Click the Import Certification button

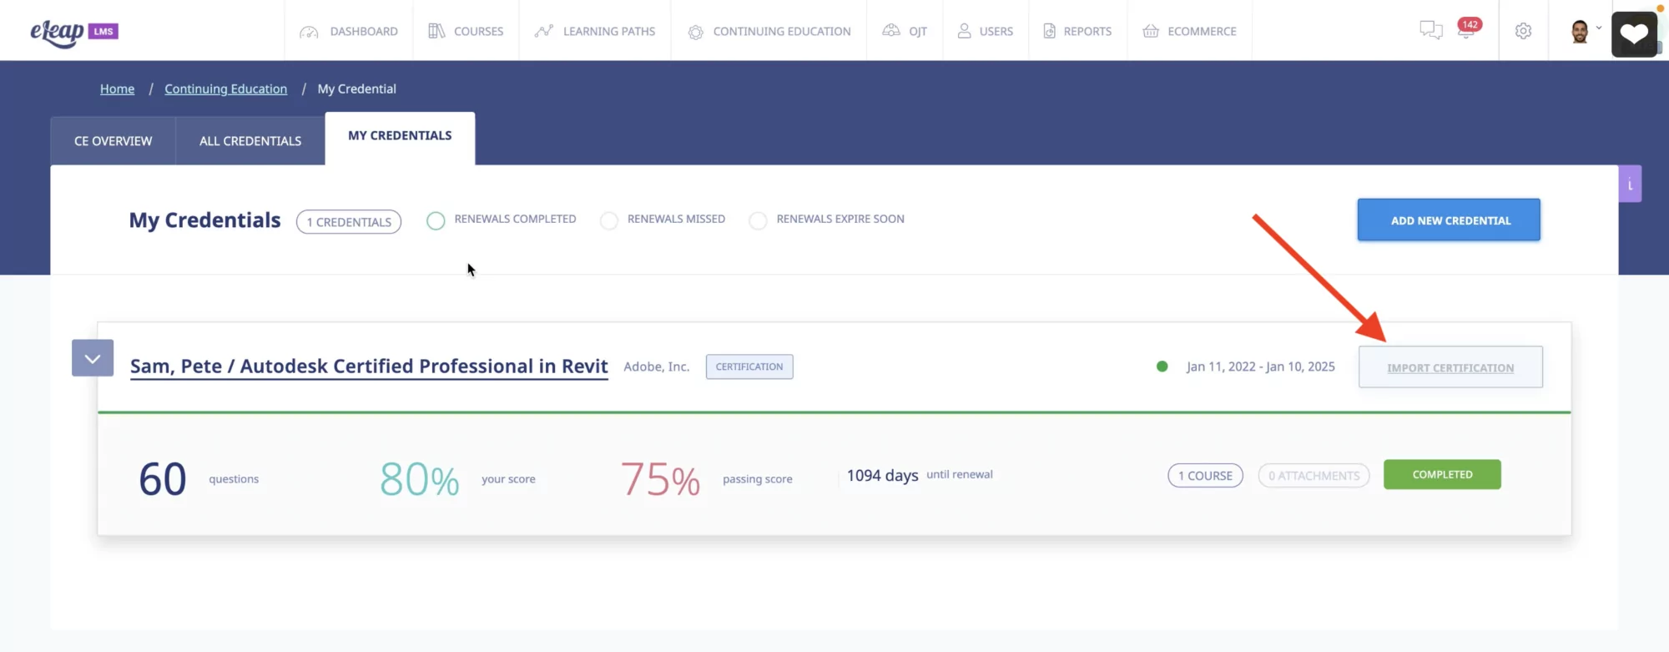coord(1450,366)
